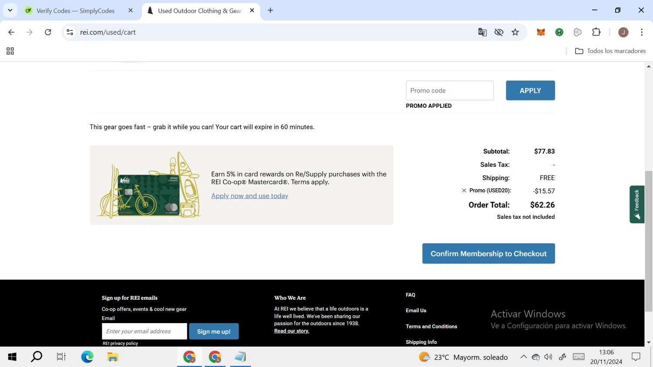Open the grey round extension icon beside puzzle piece
This screenshot has height=367, width=653.
click(x=578, y=32)
